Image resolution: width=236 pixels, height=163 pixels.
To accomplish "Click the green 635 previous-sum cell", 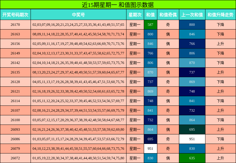I will point(192,158).
